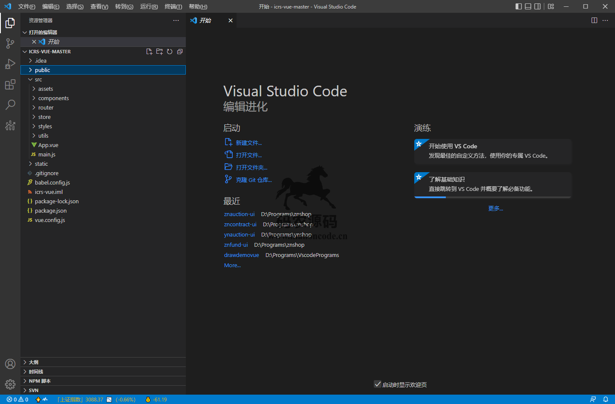Open recent project znauction-ui

tap(239, 214)
